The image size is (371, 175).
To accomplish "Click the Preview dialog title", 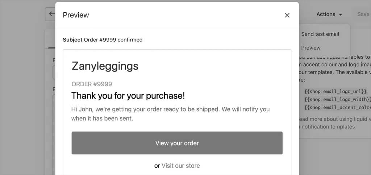I will point(76,15).
